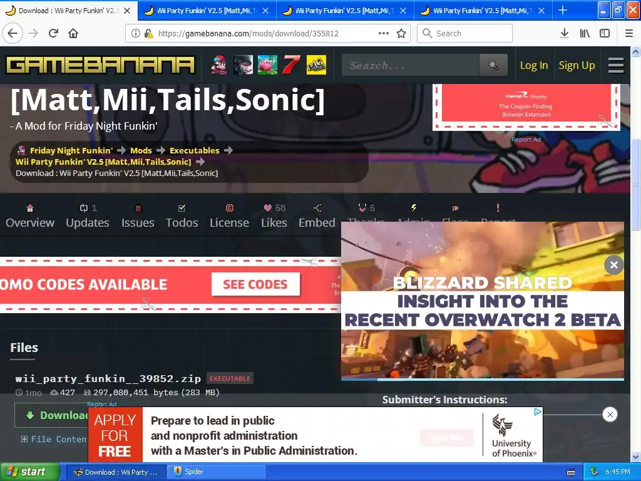641x481 pixels.
Task: Open the red 7 game icon
Action: click(x=292, y=65)
